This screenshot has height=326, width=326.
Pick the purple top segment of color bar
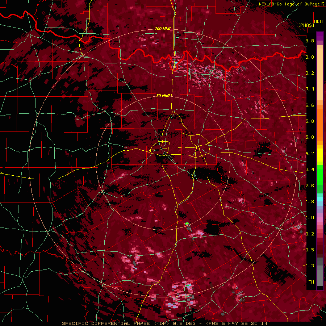pyautogui.click(x=320, y=36)
